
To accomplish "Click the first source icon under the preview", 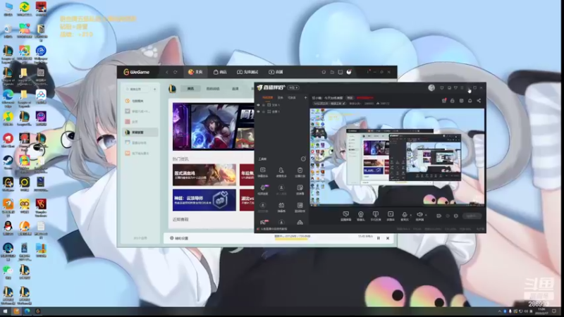I will point(345,216).
